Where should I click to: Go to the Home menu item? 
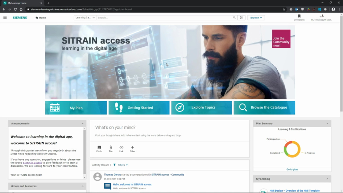pos(40,18)
